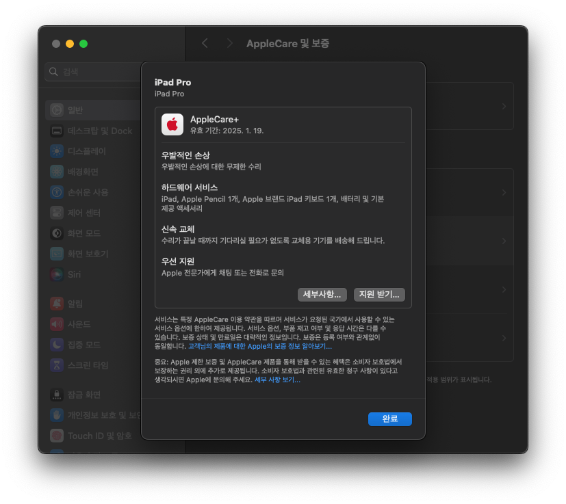The height and width of the screenshot is (504, 566).
Task: Click the AppleCare+ title text
Action: [x=214, y=120]
